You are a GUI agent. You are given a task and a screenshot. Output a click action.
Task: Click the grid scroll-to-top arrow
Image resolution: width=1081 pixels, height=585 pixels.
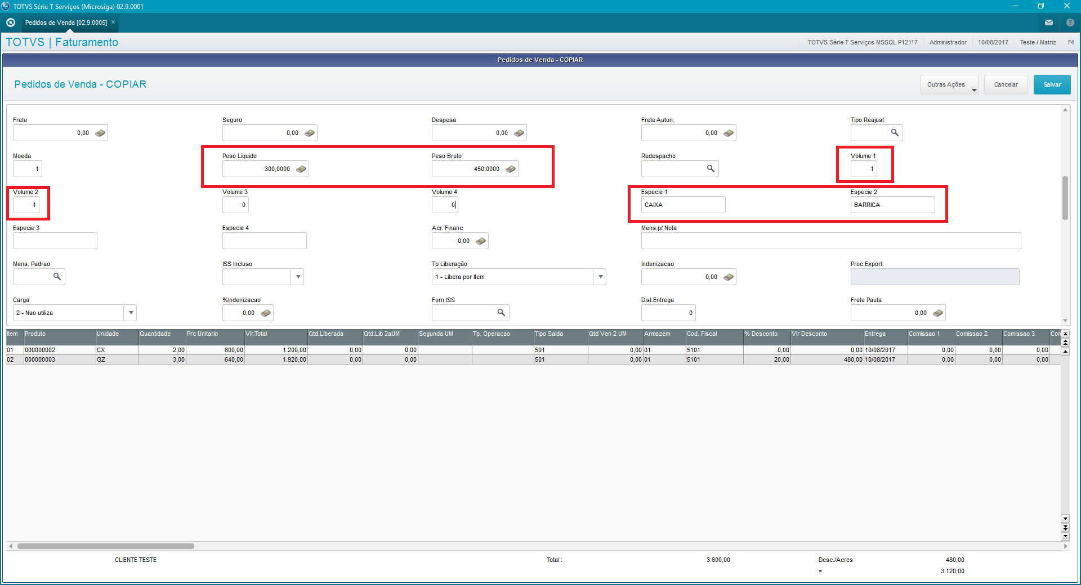(1065, 334)
